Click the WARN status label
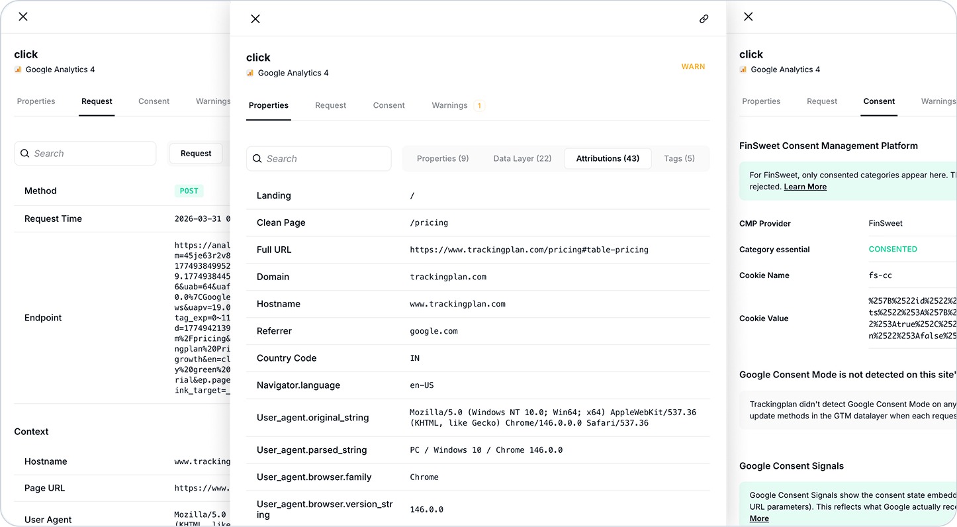Image resolution: width=957 pixels, height=527 pixels. 693,67
